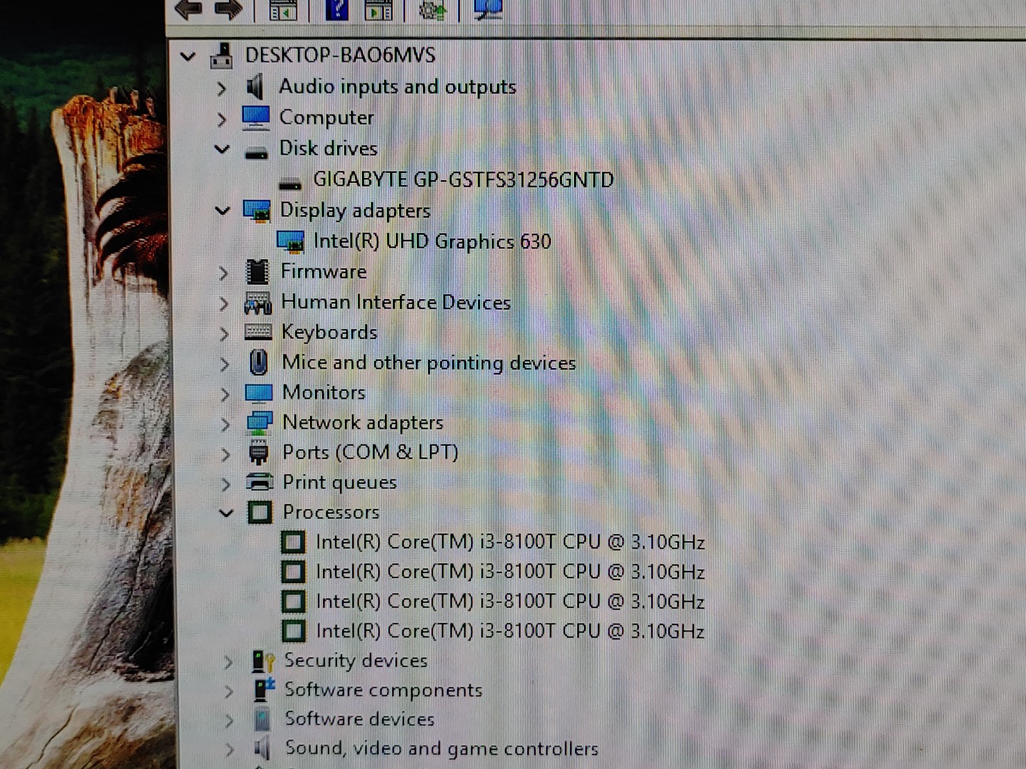The image size is (1026, 769).
Task: Select the GIGABYTE GP-GSTFS31256GNTD disk drive
Action: point(463,179)
